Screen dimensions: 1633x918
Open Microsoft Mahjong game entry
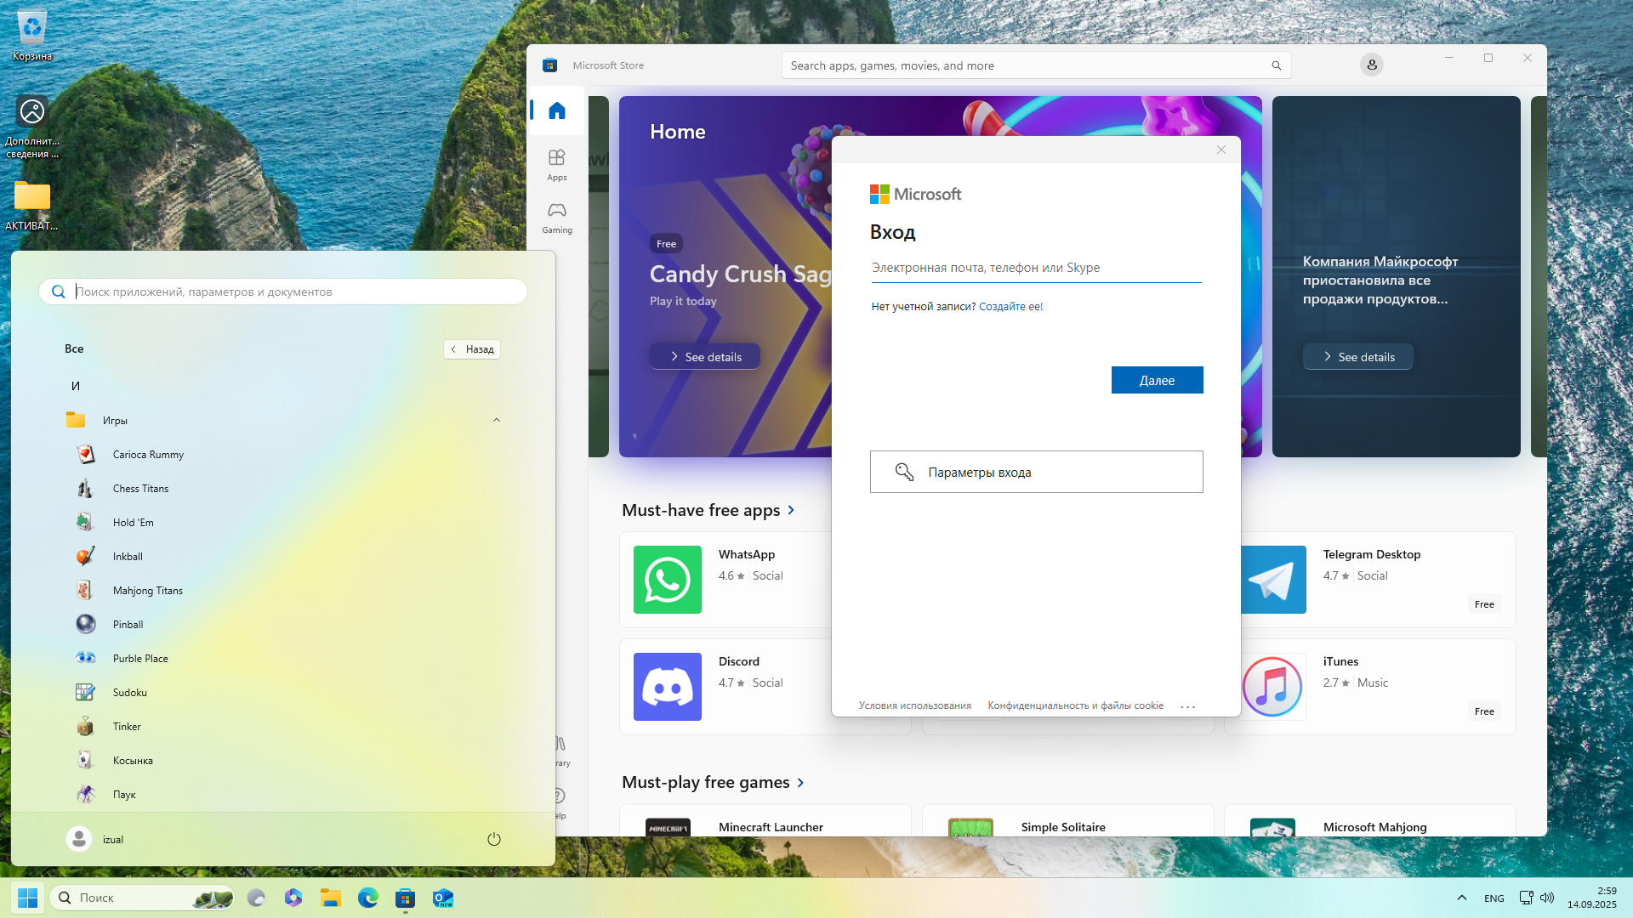pyautogui.click(x=1369, y=821)
